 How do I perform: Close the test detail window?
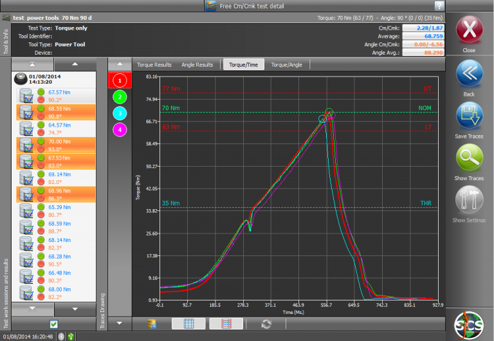[469, 30]
